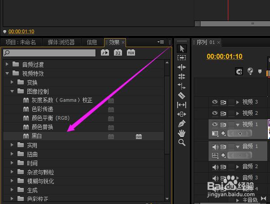Close the 序列 01 tab
This screenshot has width=270, height=204.
218,43
